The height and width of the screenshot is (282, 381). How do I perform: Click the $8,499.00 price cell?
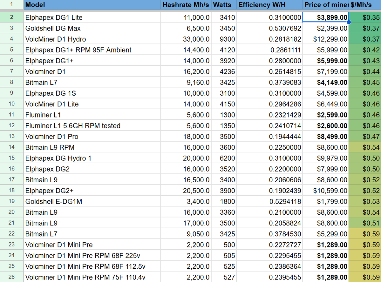click(x=326, y=136)
